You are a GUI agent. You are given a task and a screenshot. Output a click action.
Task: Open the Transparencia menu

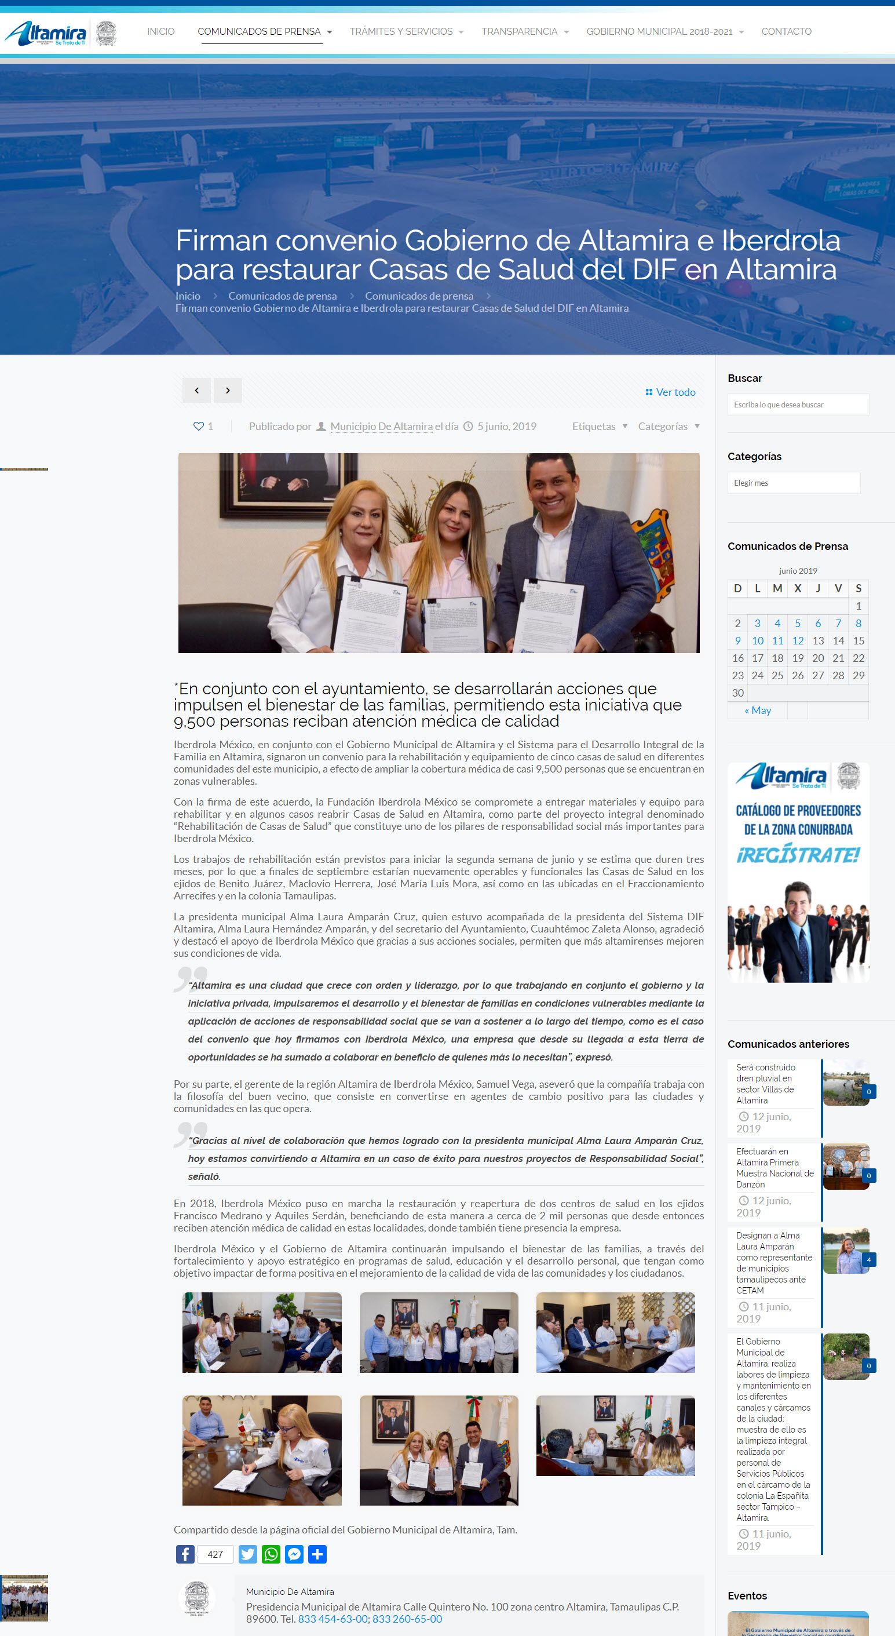coord(524,32)
